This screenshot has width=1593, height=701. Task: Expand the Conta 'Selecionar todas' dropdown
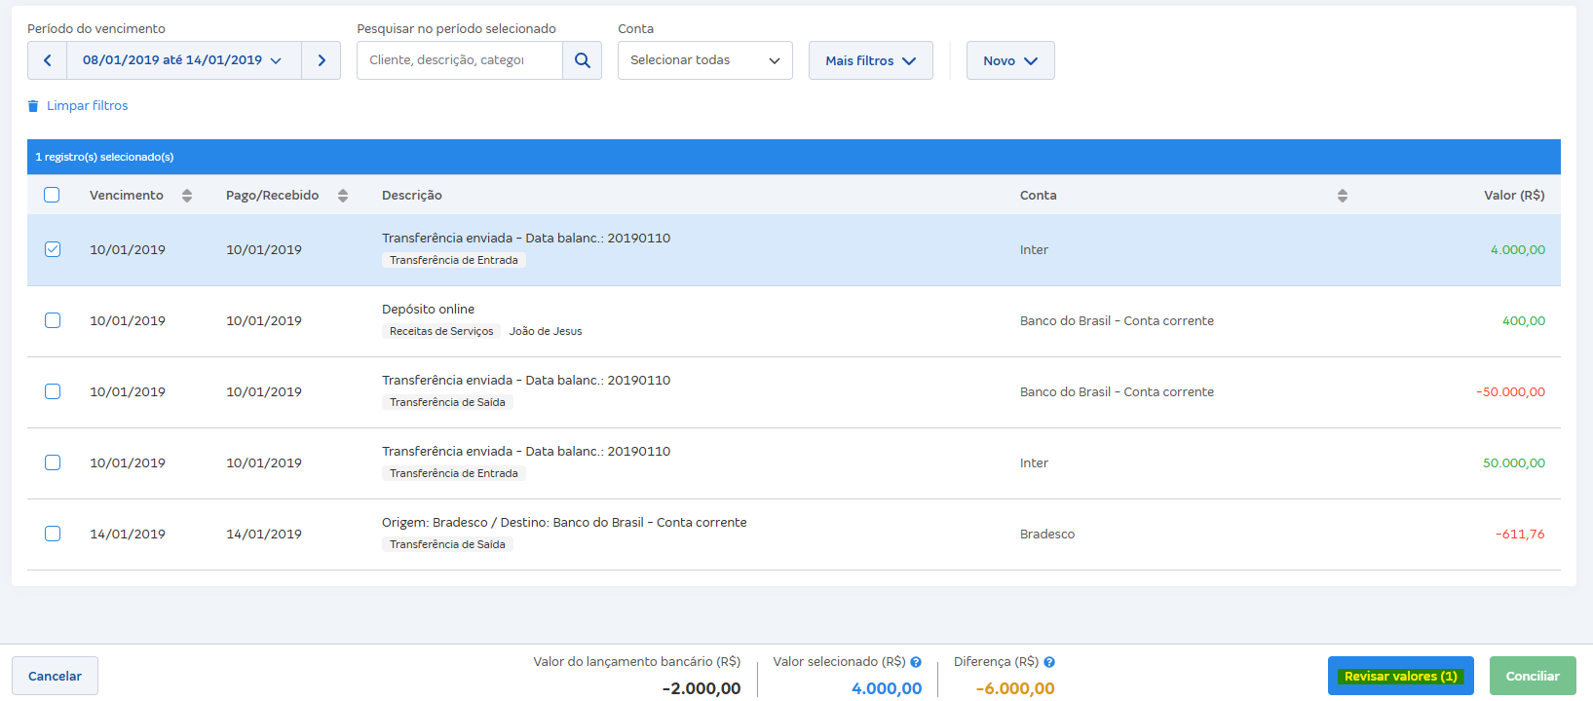click(704, 60)
